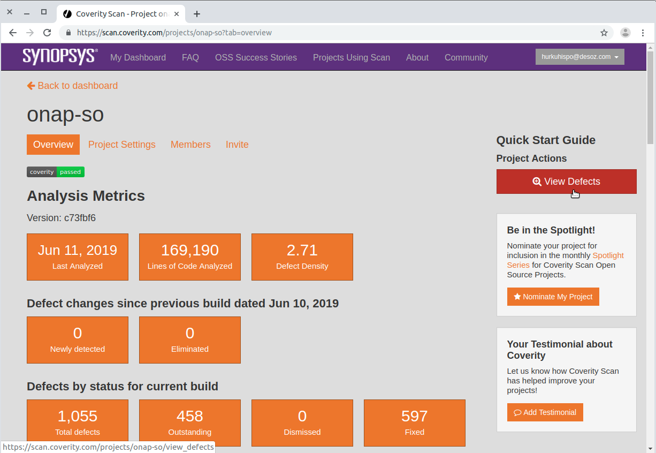Click the onap-so project title
The height and width of the screenshot is (453, 656).
point(65,115)
